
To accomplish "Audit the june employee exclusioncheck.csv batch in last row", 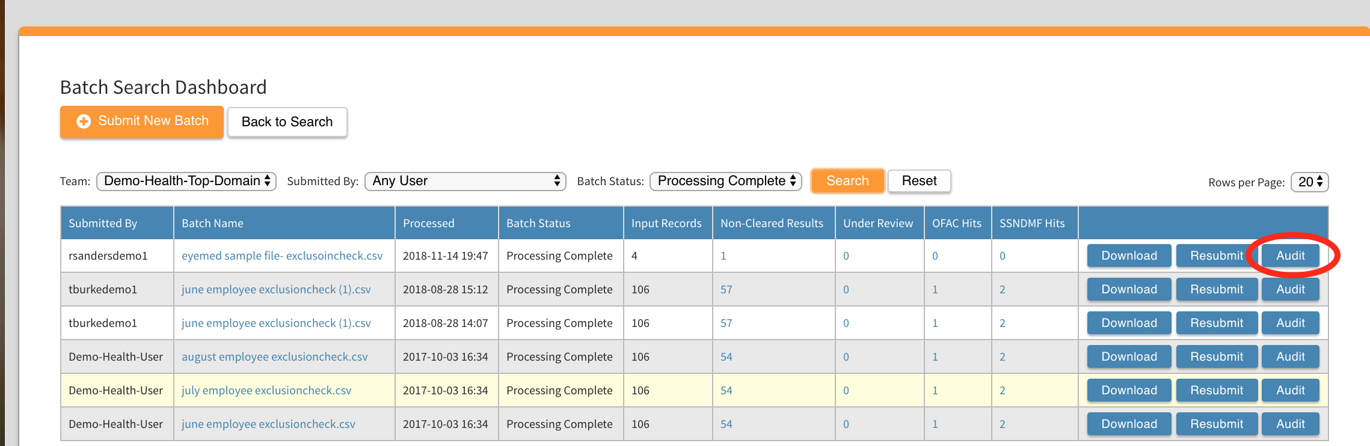I will point(1290,424).
